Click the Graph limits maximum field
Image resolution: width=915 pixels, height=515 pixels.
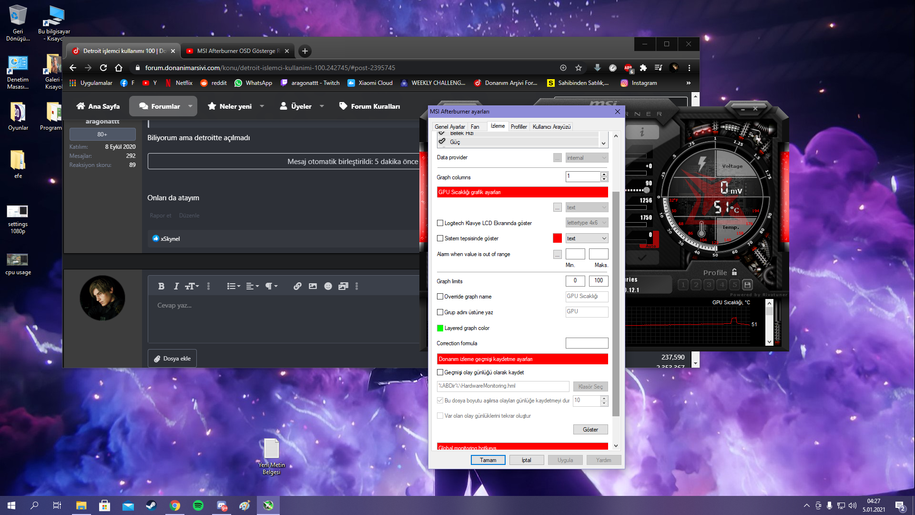599,280
